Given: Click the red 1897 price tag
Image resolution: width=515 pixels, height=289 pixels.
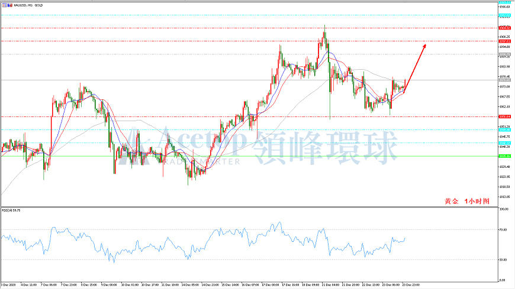Looking at the screenshot, I should [x=504, y=41].
